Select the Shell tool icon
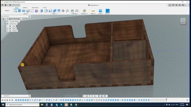This screenshot has height=107, width=191. tap(50, 11)
